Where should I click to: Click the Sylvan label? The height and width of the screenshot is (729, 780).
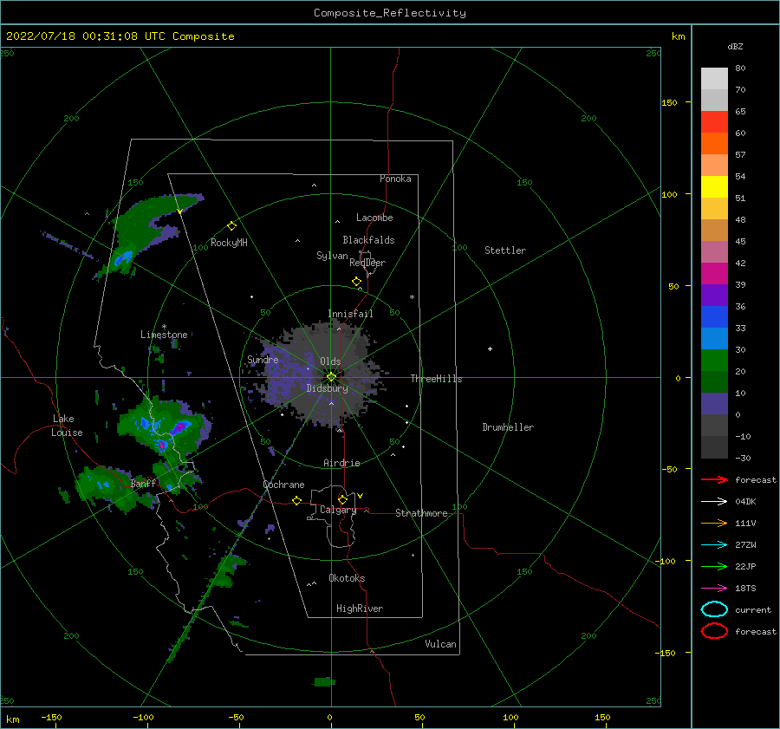pyautogui.click(x=332, y=256)
